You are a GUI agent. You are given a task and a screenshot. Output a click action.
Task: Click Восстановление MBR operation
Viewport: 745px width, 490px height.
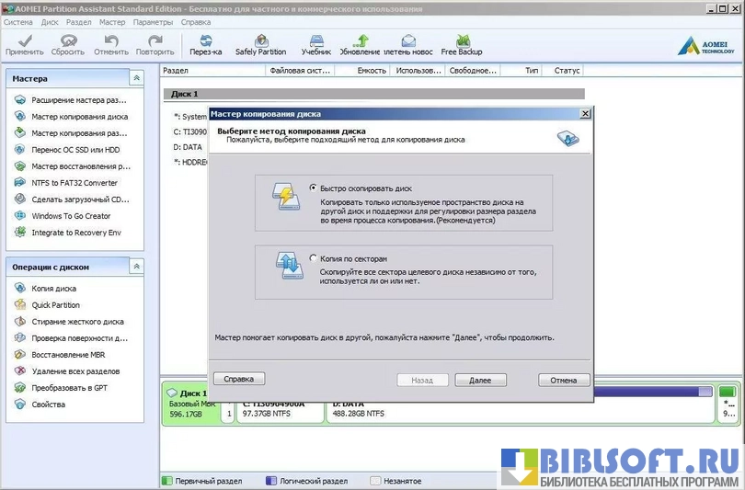[67, 355]
